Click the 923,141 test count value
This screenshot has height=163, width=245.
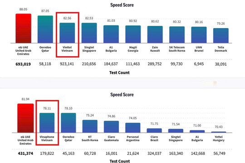tap(67, 64)
